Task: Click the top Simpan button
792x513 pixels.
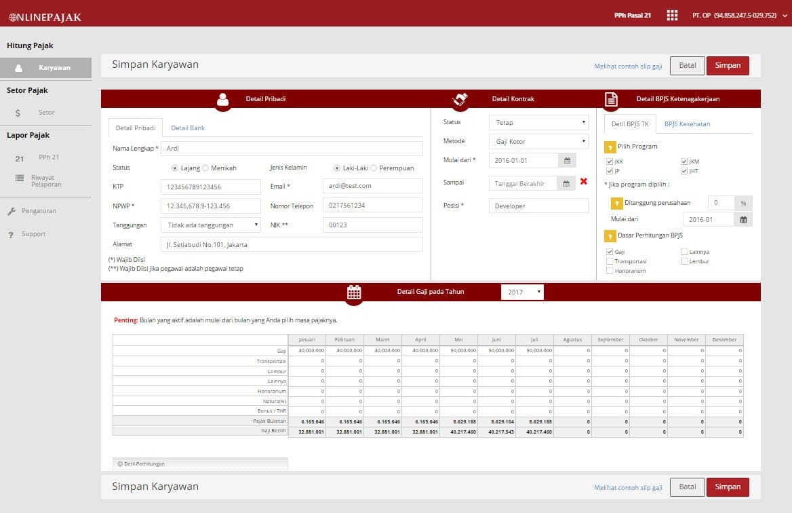Action: pyautogui.click(x=728, y=66)
